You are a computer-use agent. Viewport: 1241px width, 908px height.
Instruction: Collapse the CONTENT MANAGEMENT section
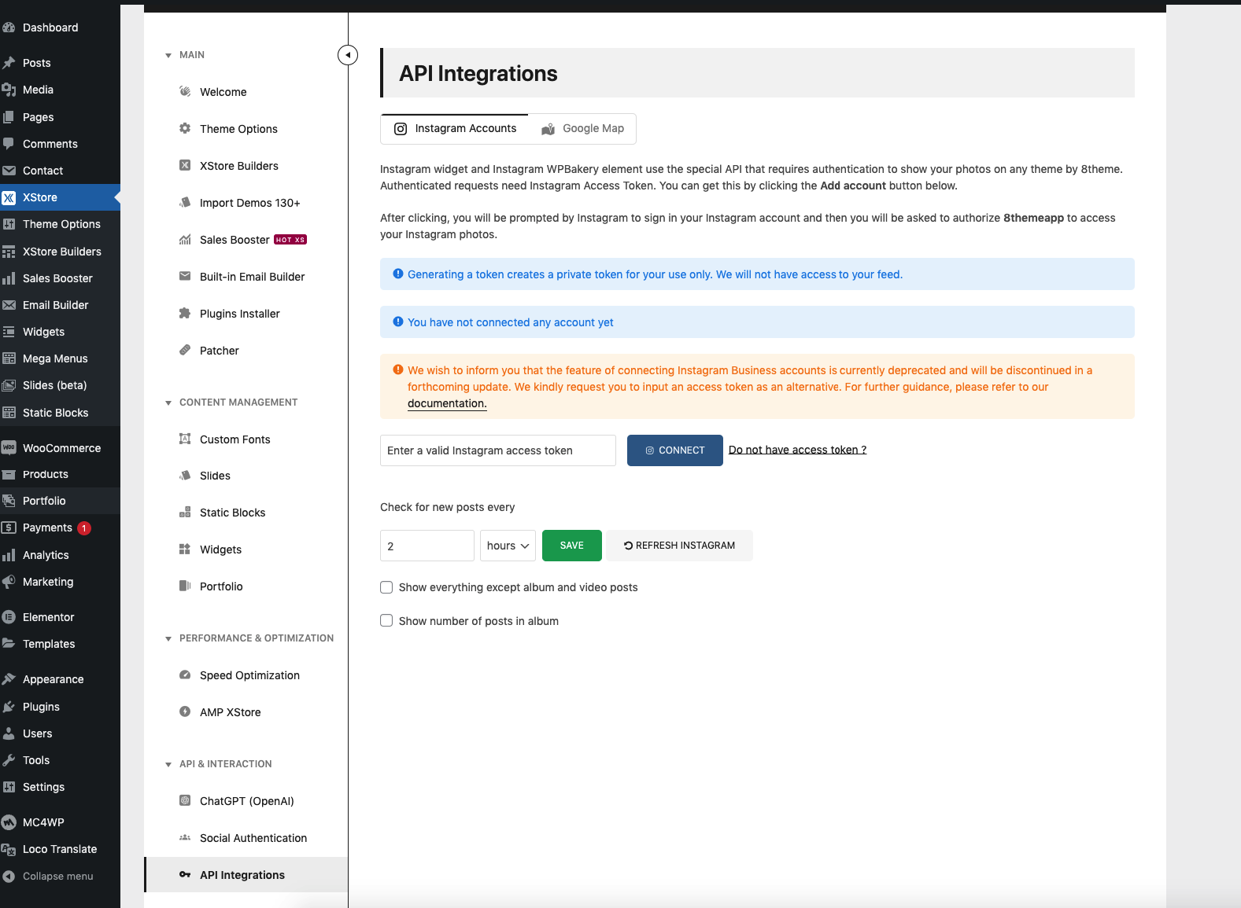pos(168,403)
